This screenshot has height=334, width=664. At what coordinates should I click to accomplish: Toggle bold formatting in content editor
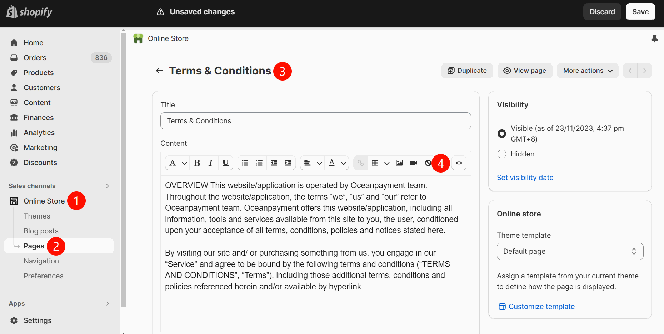coord(197,163)
